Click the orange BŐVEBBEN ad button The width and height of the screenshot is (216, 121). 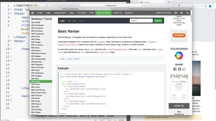(179, 35)
